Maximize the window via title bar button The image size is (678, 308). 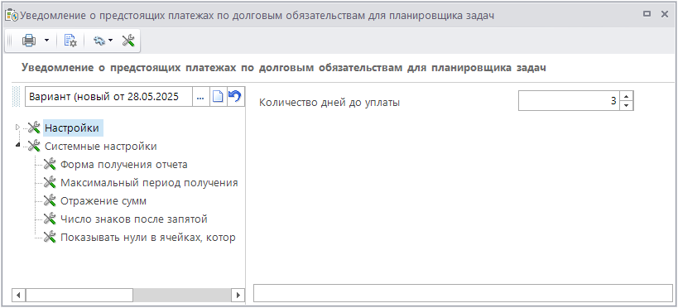pyautogui.click(x=647, y=14)
